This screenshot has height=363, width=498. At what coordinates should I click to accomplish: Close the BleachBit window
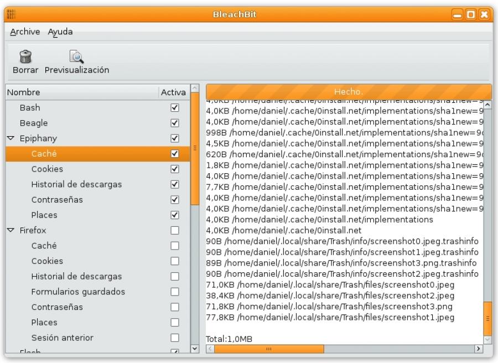click(484, 14)
